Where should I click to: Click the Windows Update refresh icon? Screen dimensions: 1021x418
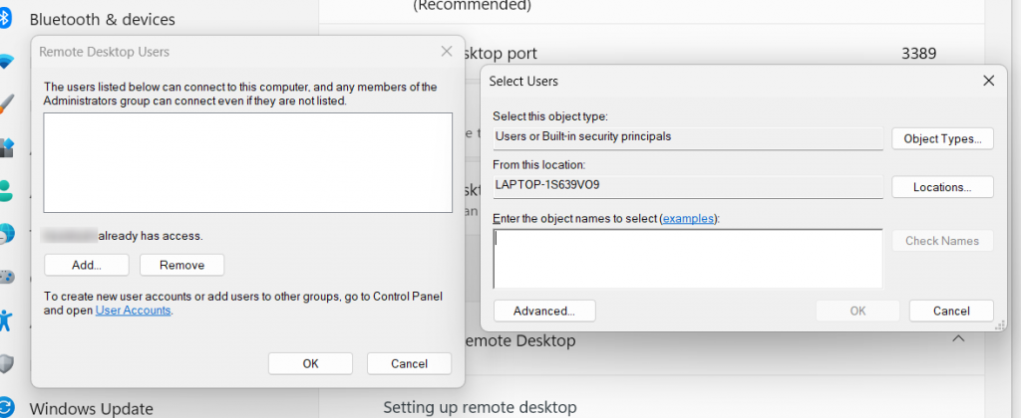(6, 408)
